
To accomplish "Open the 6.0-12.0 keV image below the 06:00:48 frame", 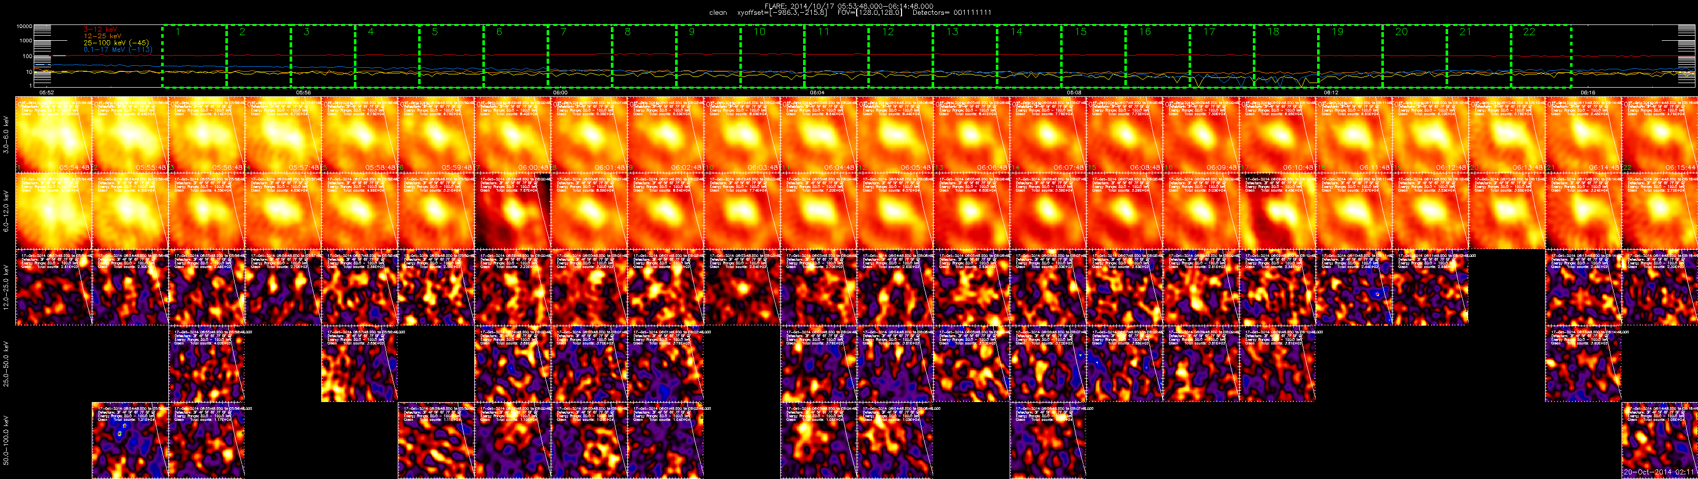I will coord(512,211).
